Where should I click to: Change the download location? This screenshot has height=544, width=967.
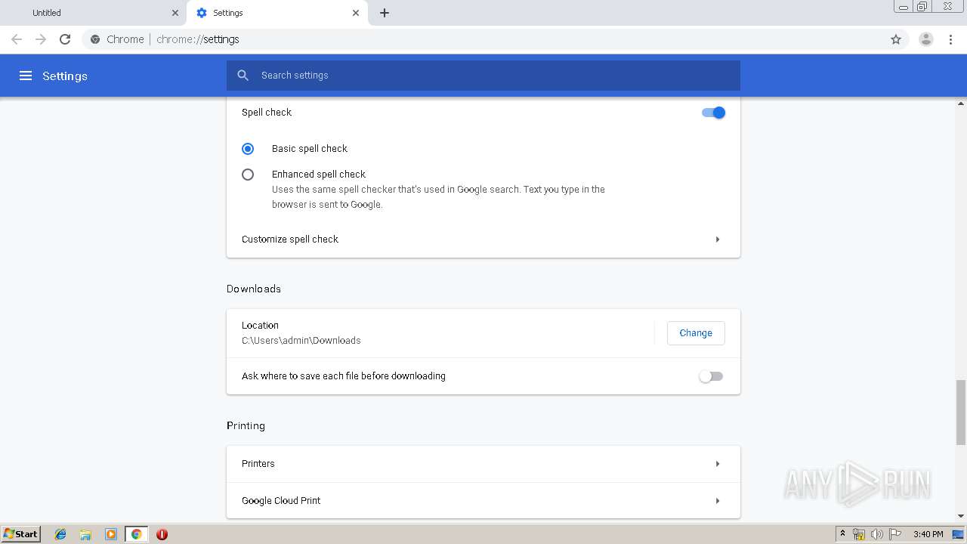tap(696, 333)
